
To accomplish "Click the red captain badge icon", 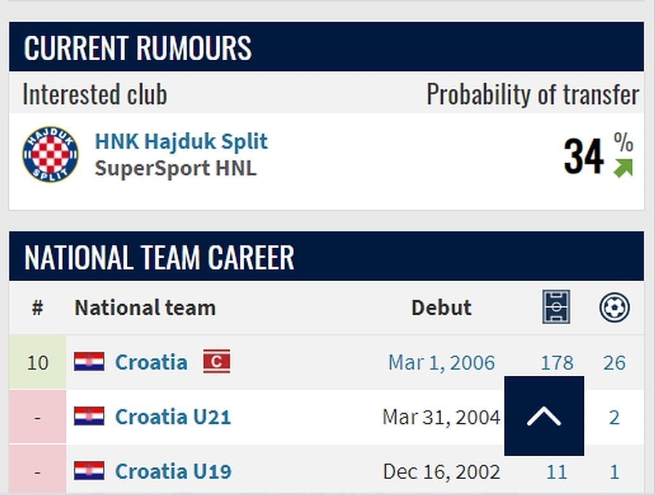I will point(216,362).
